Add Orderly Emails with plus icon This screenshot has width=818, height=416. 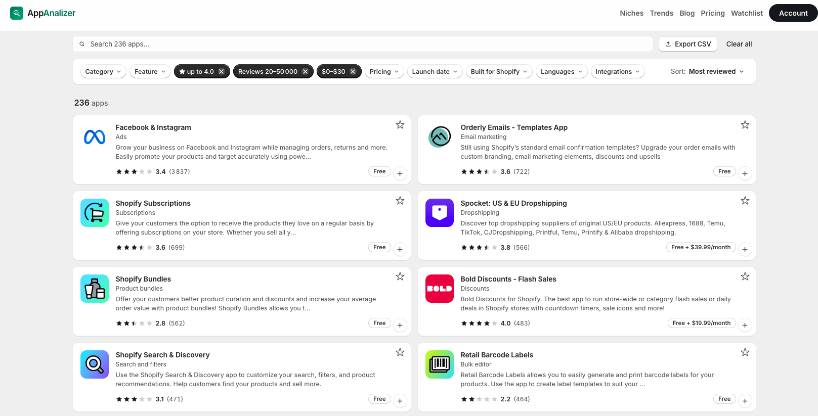[x=745, y=173]
